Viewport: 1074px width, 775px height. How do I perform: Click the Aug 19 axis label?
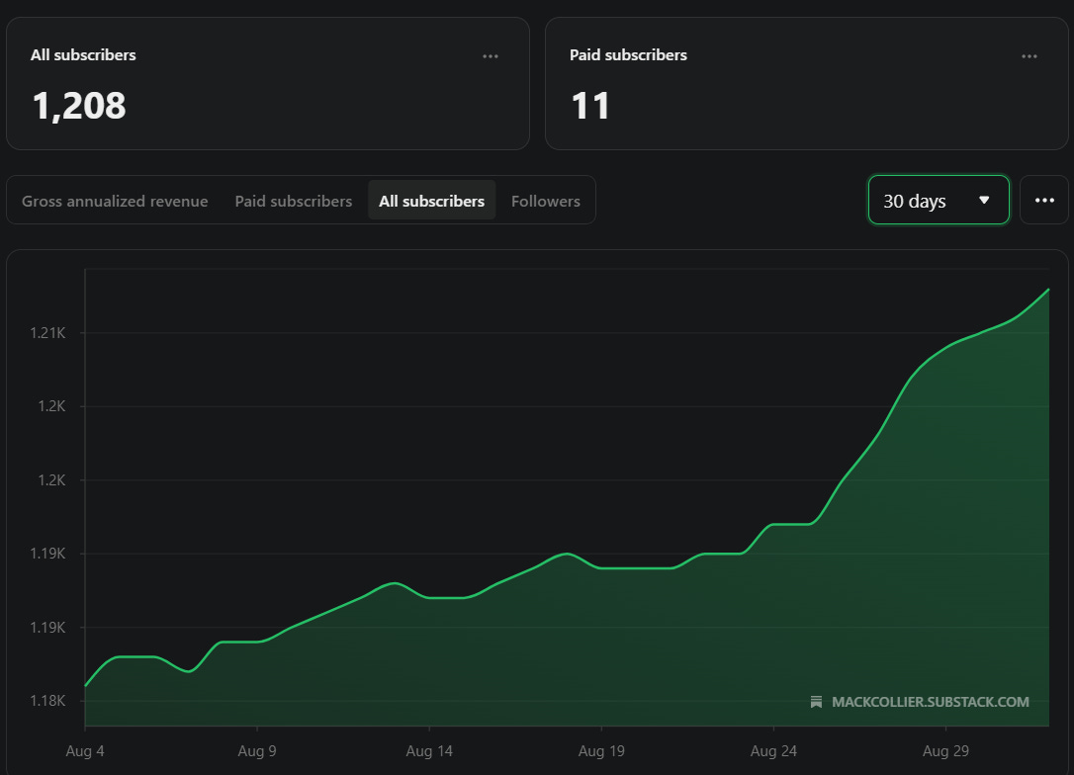pyautogui.click(x=601, y=751)
